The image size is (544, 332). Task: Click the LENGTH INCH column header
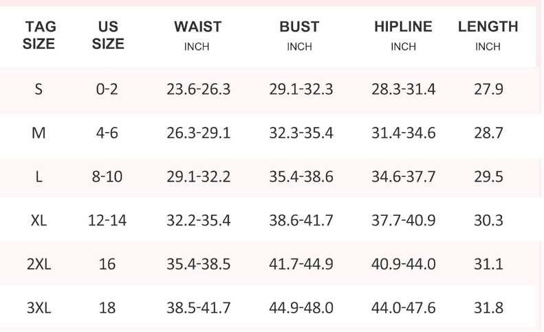click(x=488, y=36)
